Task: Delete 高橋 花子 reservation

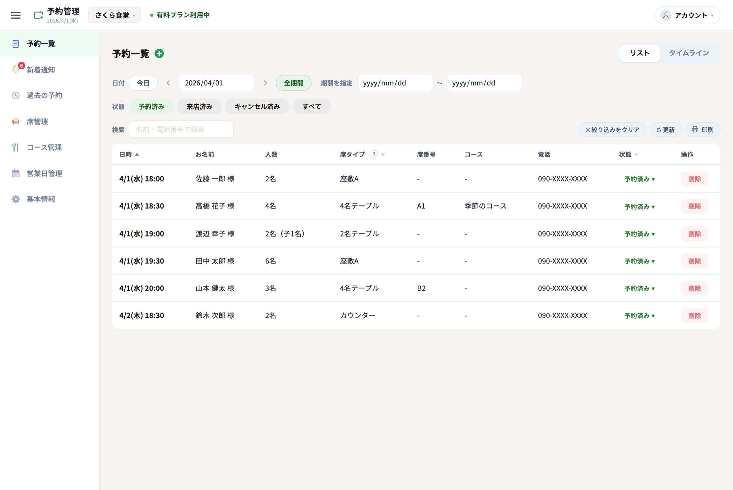Action: click(694, 206)
